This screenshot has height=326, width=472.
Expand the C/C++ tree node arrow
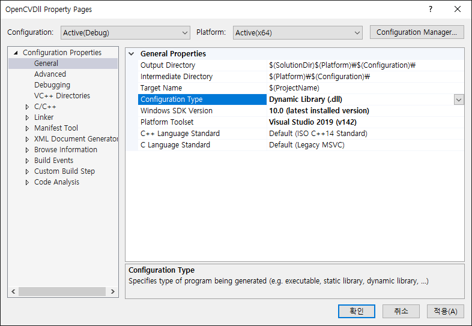pyautogui.click(x=27, y=107)
